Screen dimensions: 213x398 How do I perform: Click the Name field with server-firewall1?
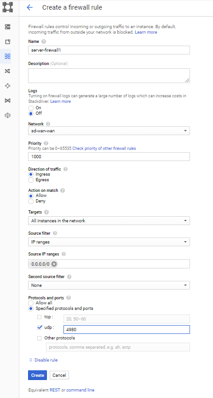(109, 50)
